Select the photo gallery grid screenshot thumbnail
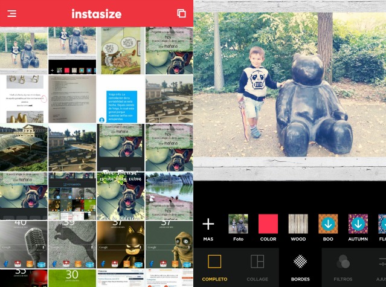This screenshot has height=287, width=386. [72, 196]
